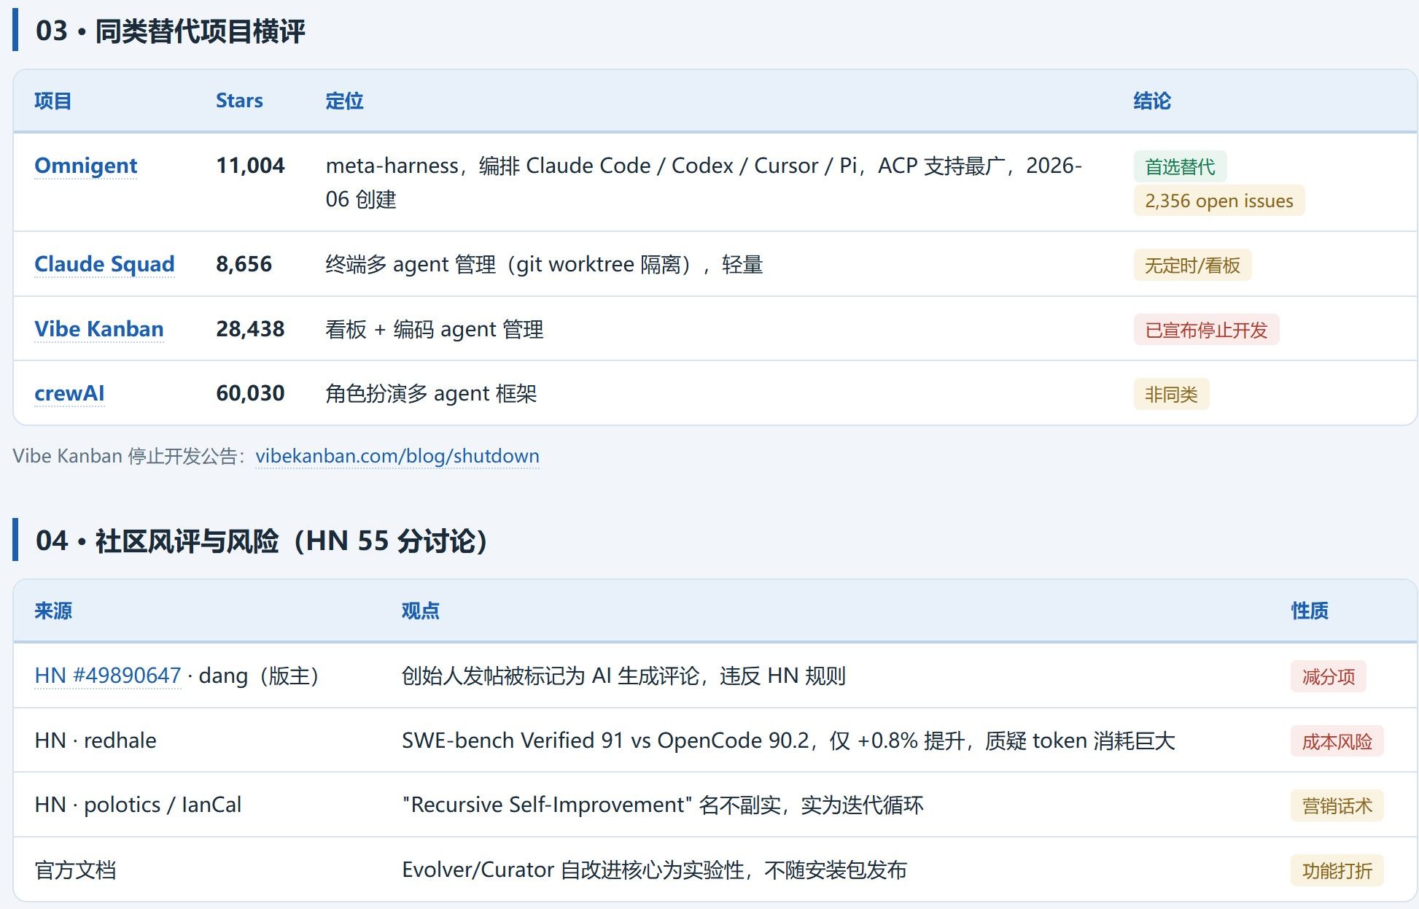This screenshot has height=909, width=1419.
Task: Click the 成本风险 badge
Action: [x=1337, y=741]
